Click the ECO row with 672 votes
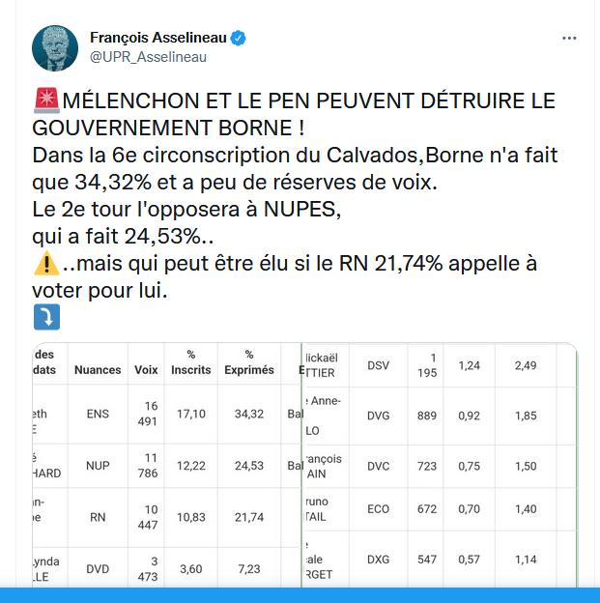 [441, 509]
